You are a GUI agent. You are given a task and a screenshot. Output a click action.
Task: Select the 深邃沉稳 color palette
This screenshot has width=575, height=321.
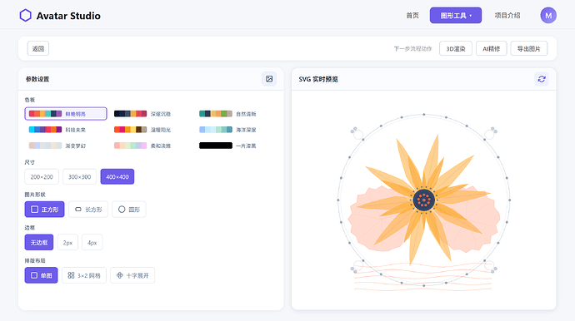pos(151,113)
